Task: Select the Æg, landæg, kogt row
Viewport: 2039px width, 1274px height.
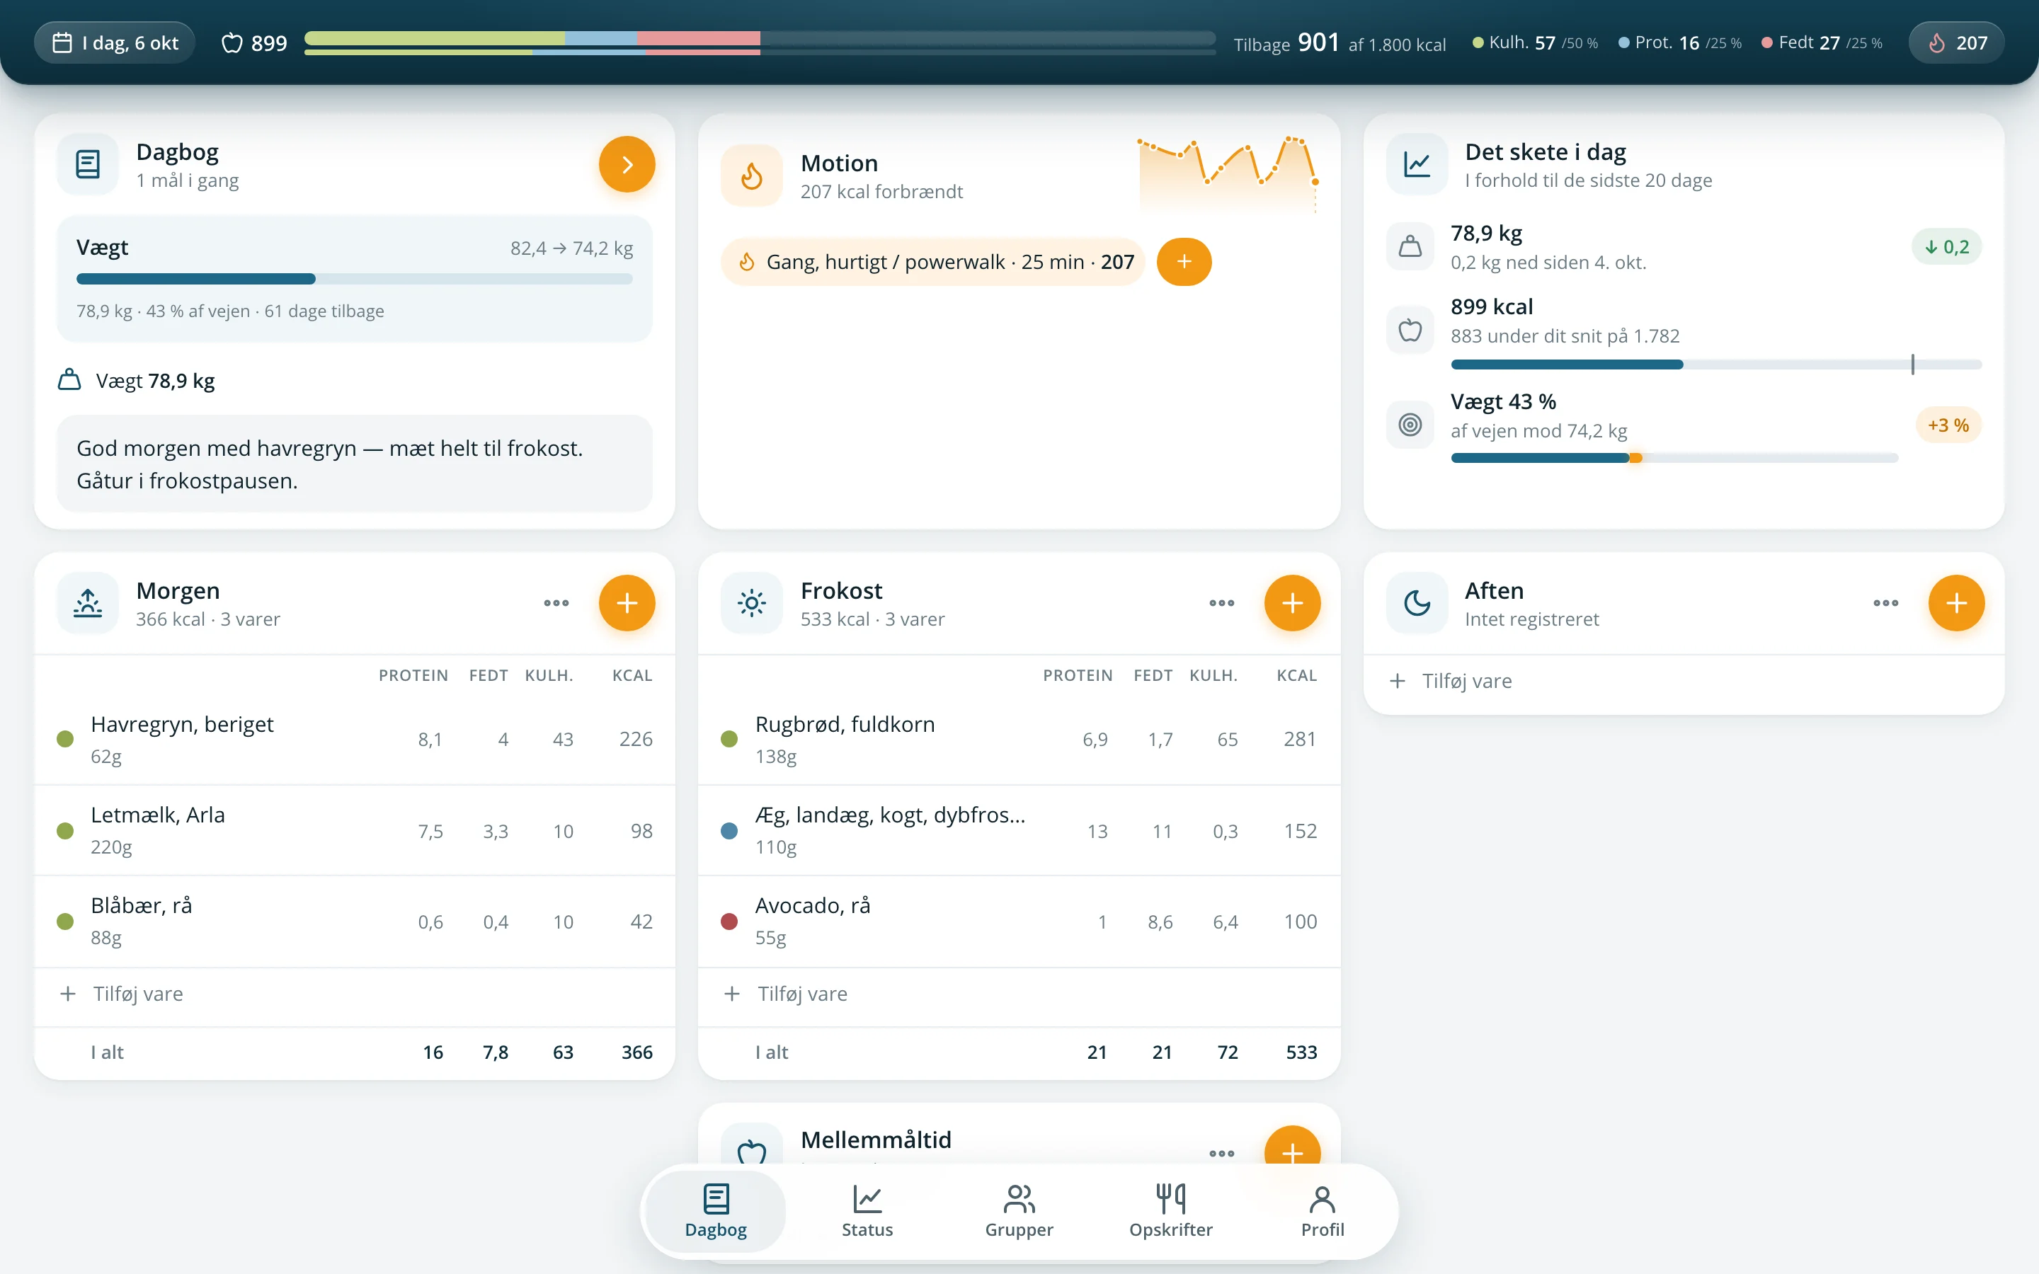Action: click(x=1019, y=831)
